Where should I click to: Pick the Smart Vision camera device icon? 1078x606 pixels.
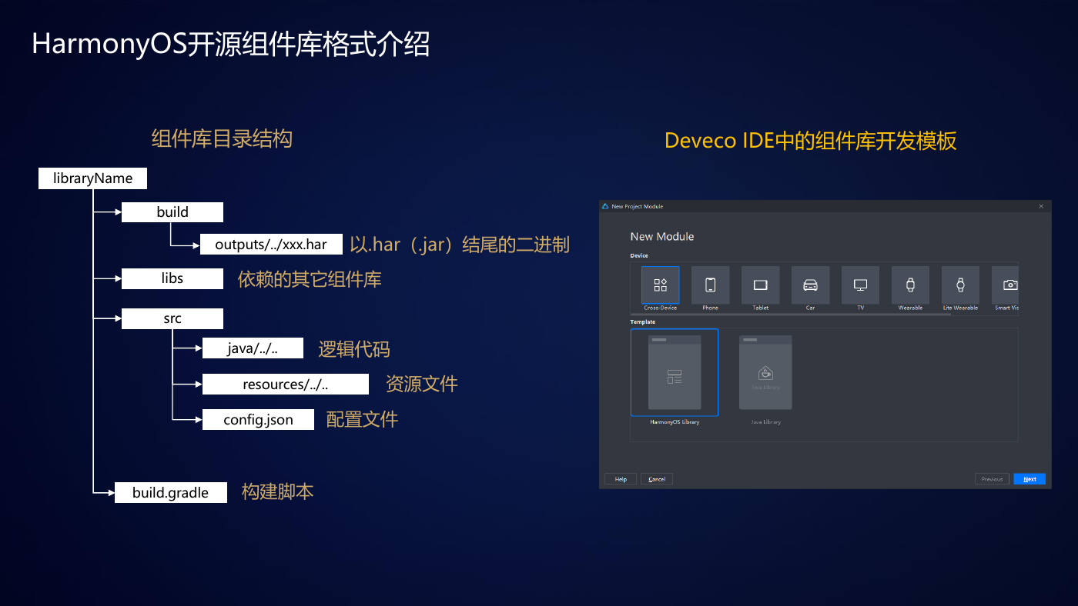[x=1006, y=285]
